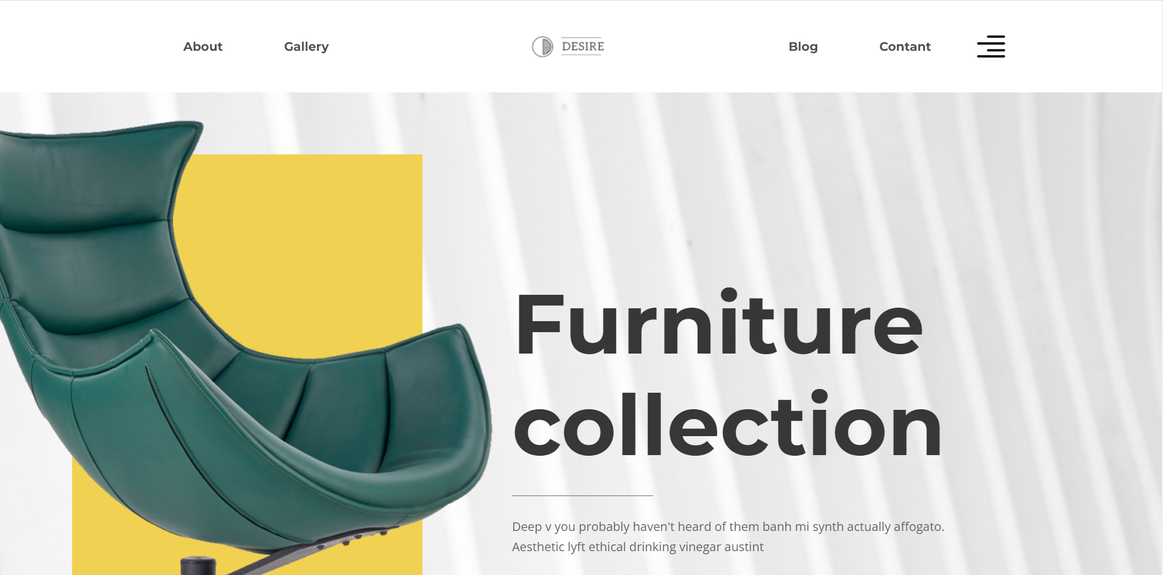The image size is (1163, 575).
Task: Select the 'Aesthetic lyft ethical' text line
Action: (x=637, y=547)
